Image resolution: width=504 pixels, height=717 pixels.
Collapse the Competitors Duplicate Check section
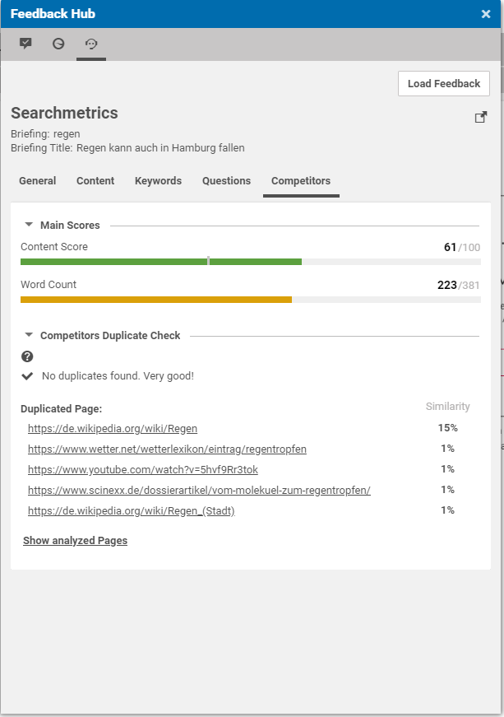pos(29,335)
